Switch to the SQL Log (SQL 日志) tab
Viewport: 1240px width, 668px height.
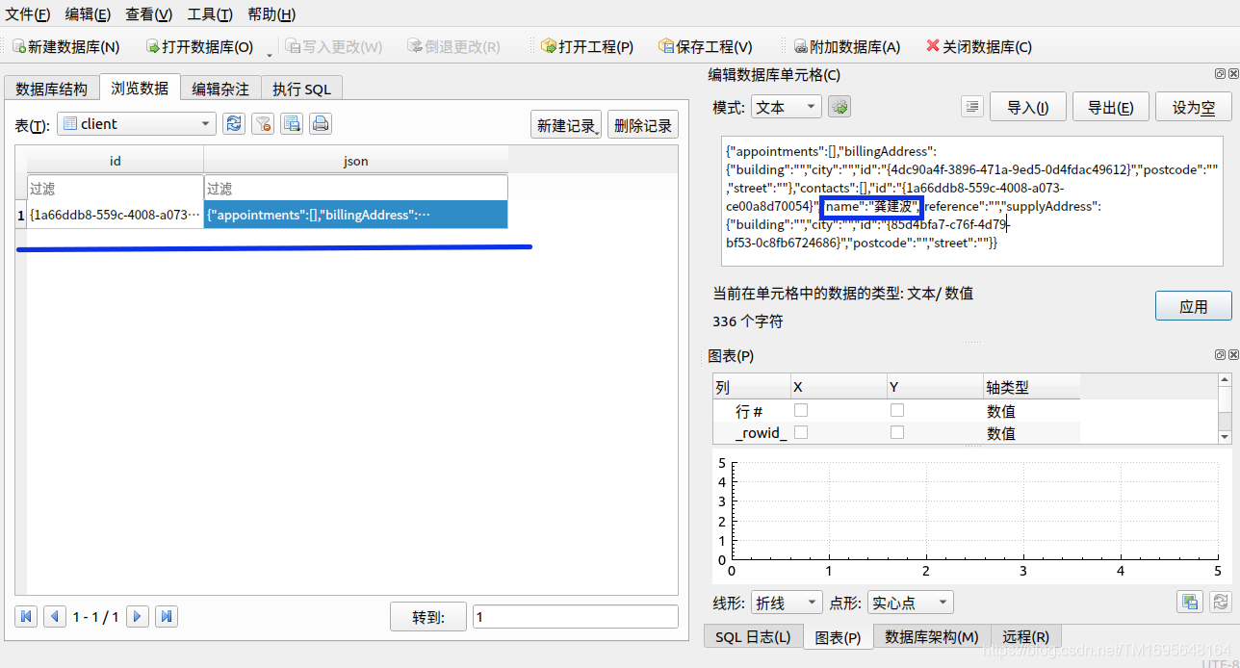tap(753, 637)
